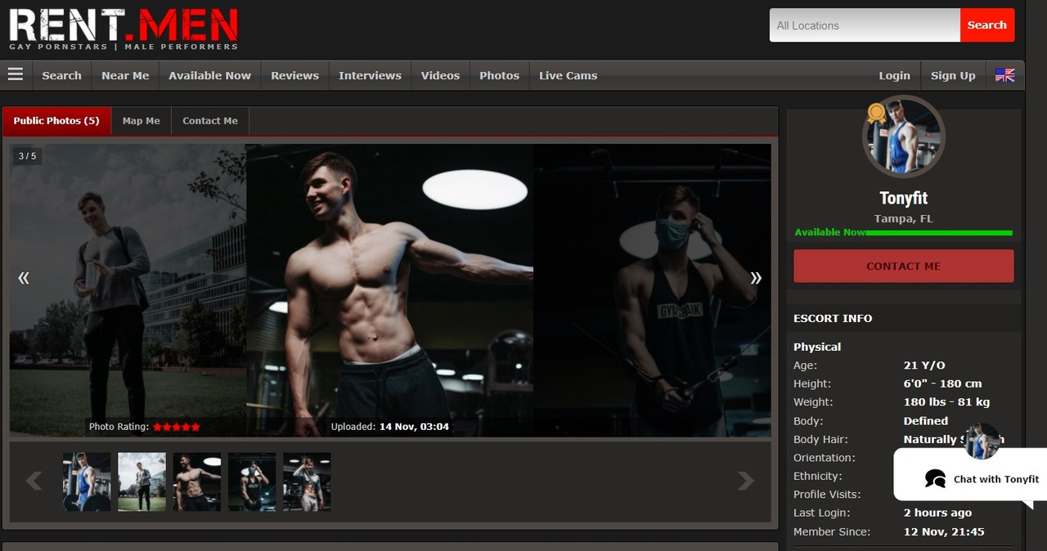Select the third gallery thumbnail
Image resolution: width=1047 pixels, height=551 pixels.
pyautogui.click(x=197, y=482)
